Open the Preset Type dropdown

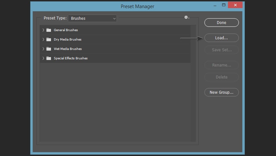click(x=93, y=18)
